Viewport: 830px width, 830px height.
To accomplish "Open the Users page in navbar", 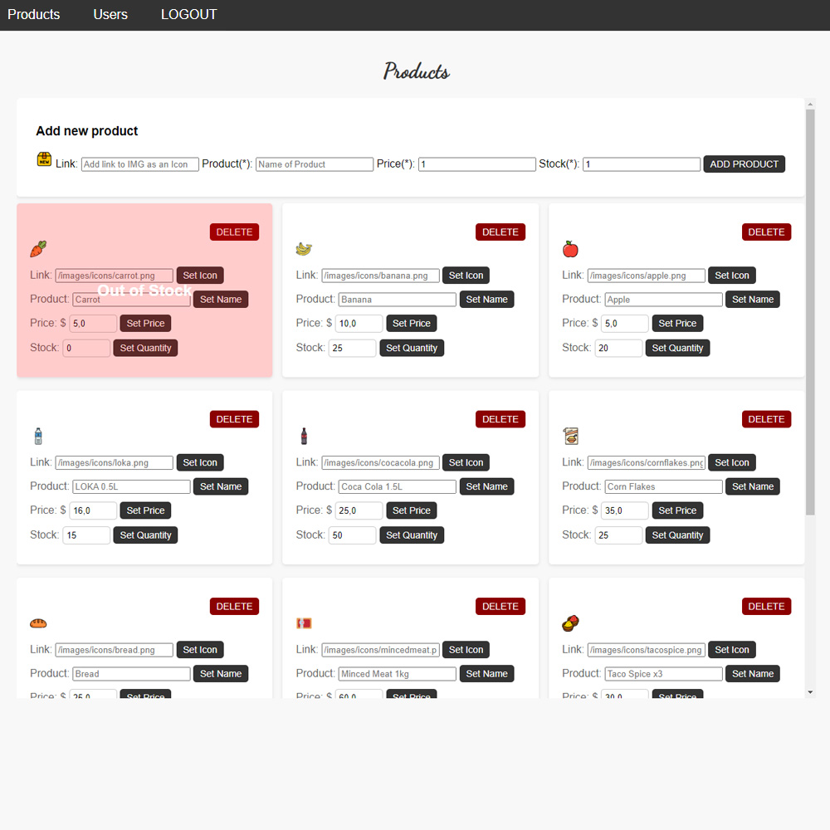I will click(110, 15).
